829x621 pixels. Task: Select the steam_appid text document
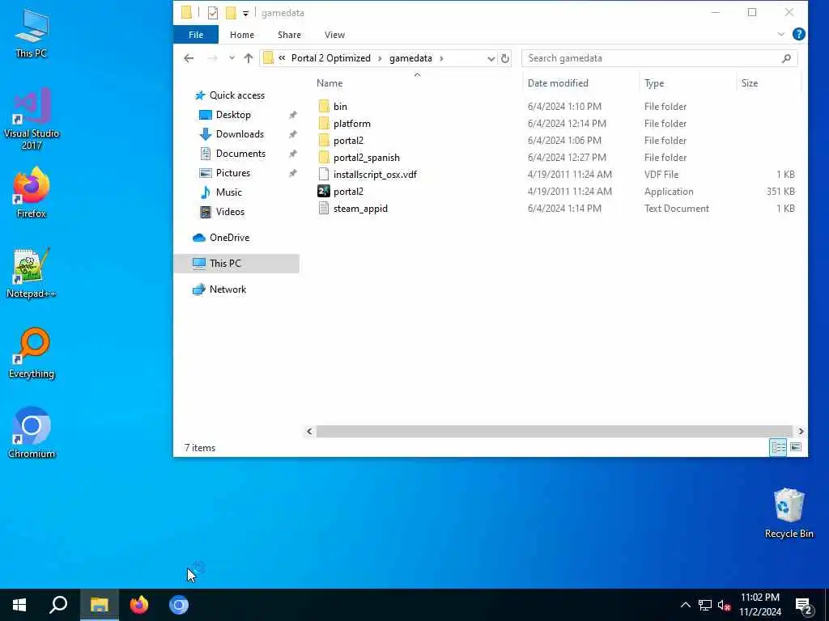pyautogui.click(x=360, y=208)
